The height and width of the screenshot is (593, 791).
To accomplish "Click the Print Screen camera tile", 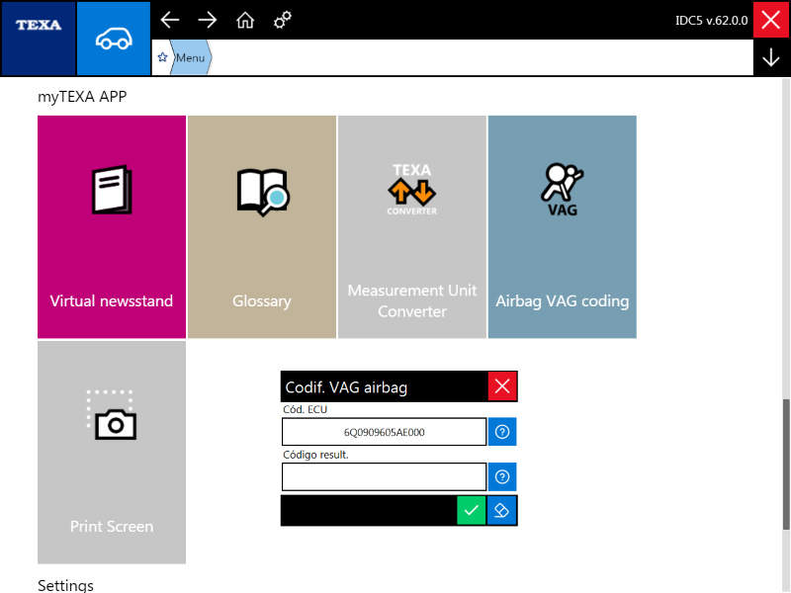I will (x=112, y=452).
